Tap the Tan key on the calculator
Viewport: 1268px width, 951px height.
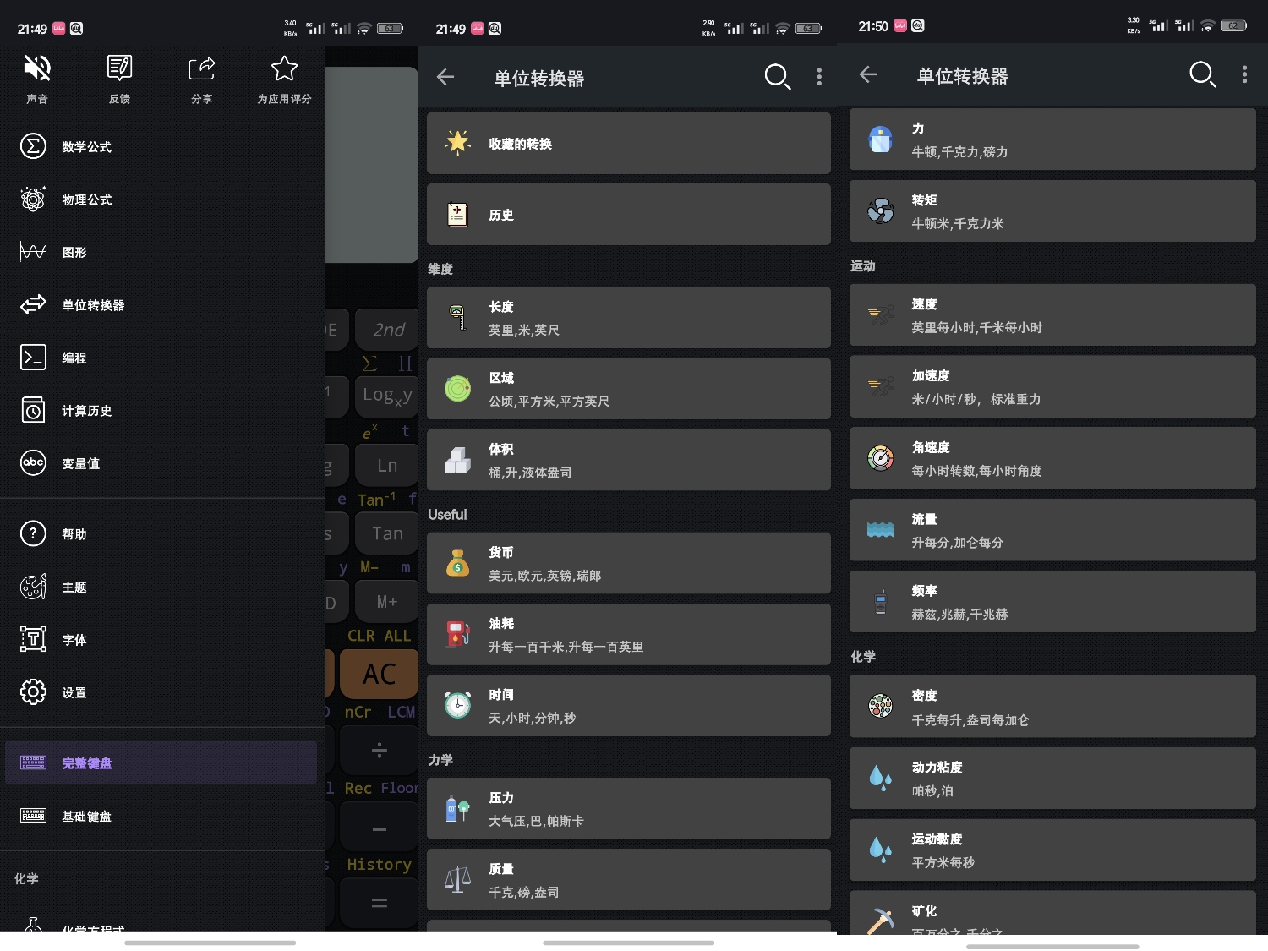pos(387,533)
